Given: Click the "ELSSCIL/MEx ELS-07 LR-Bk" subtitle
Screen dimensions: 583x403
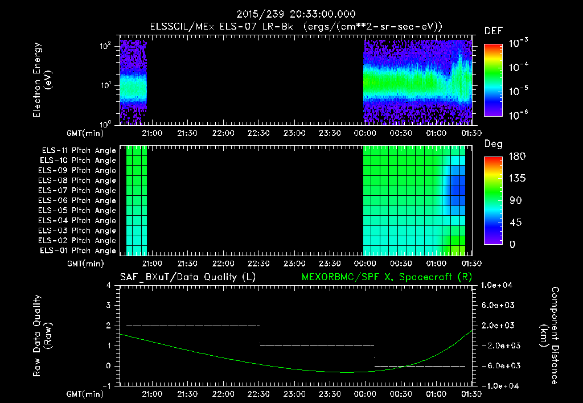Looking at the screenshot, I should point(221,27).
